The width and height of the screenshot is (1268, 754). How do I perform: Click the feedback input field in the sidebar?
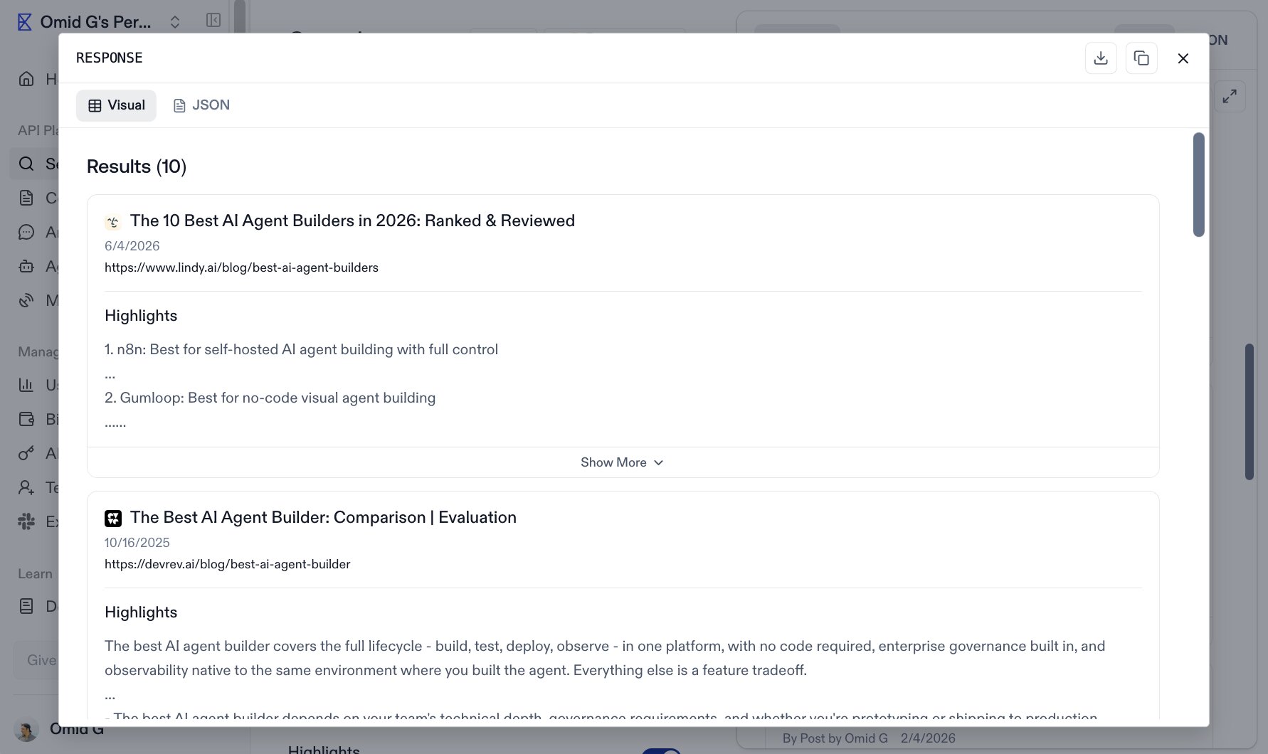pyautogui.click(x=37, y=660)
